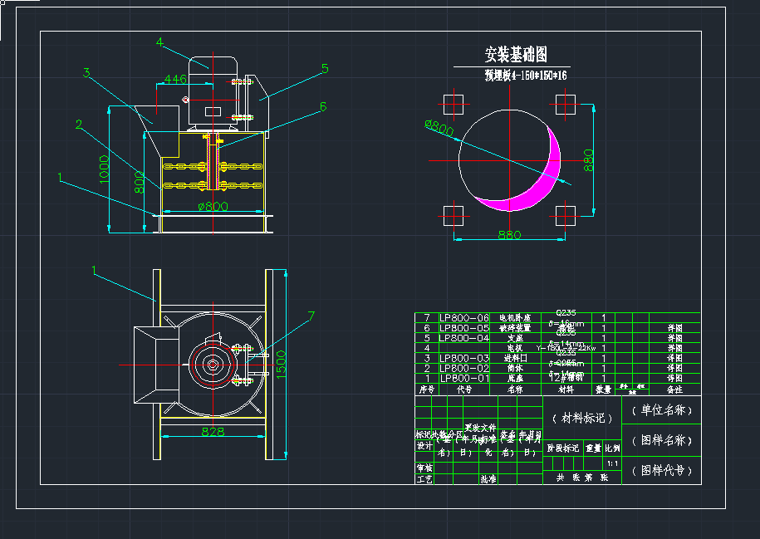Click part balloon number 3 near the hopper
The height and width of the screenshot is (539, 760).
click(x=86, y=73)
